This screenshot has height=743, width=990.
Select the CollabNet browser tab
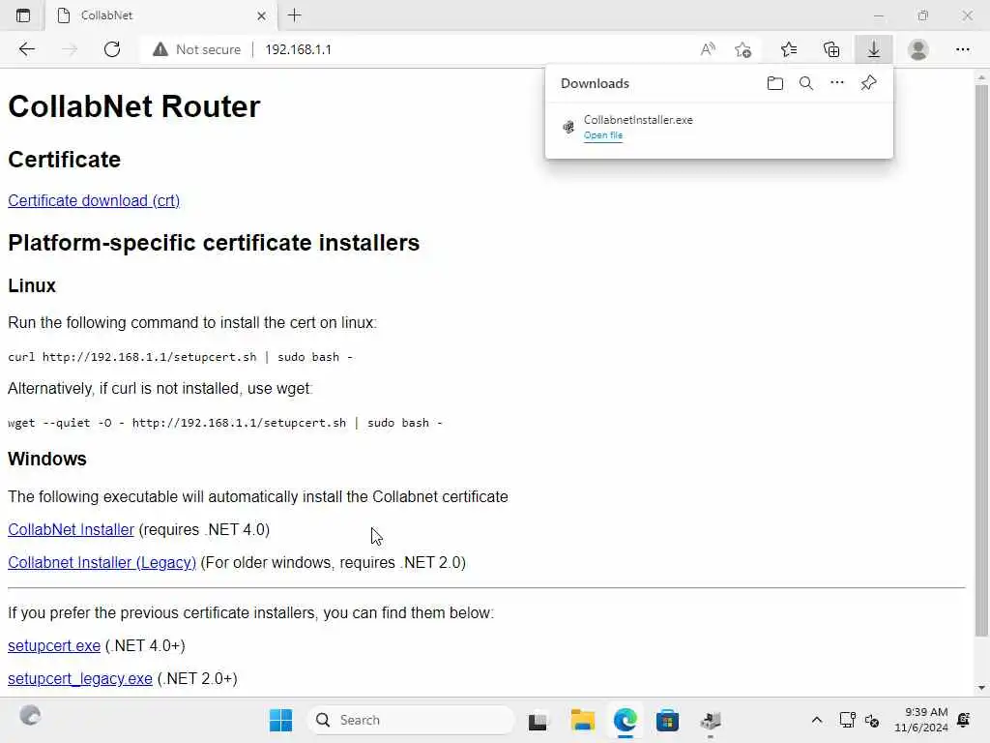pyautogui.click(x=160, y=15)
